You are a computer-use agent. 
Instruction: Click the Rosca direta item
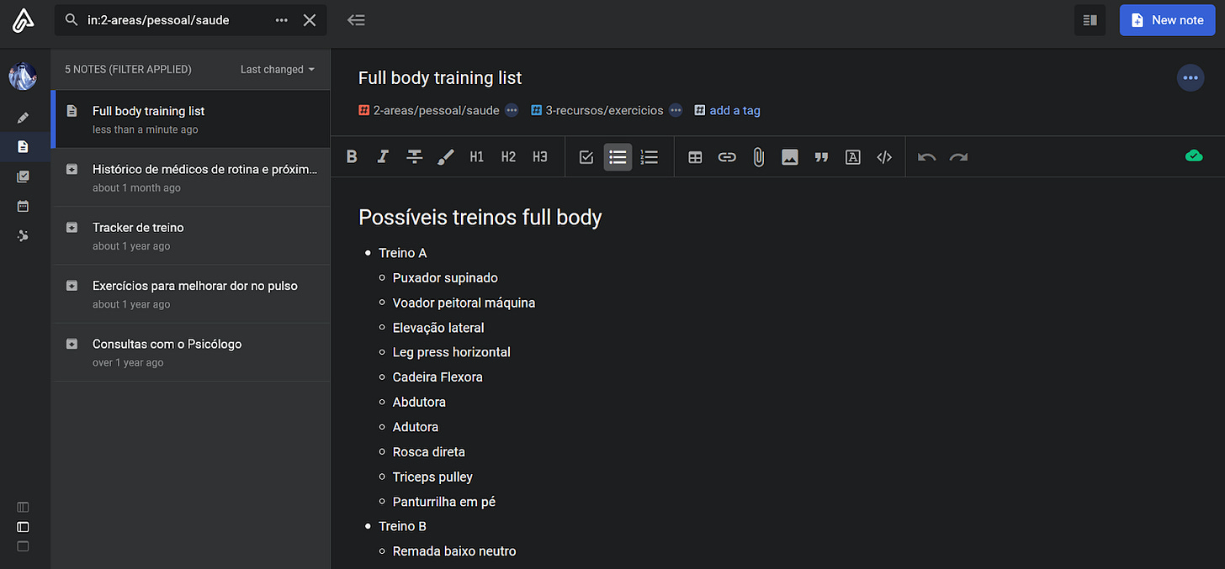tap(429, 452)
